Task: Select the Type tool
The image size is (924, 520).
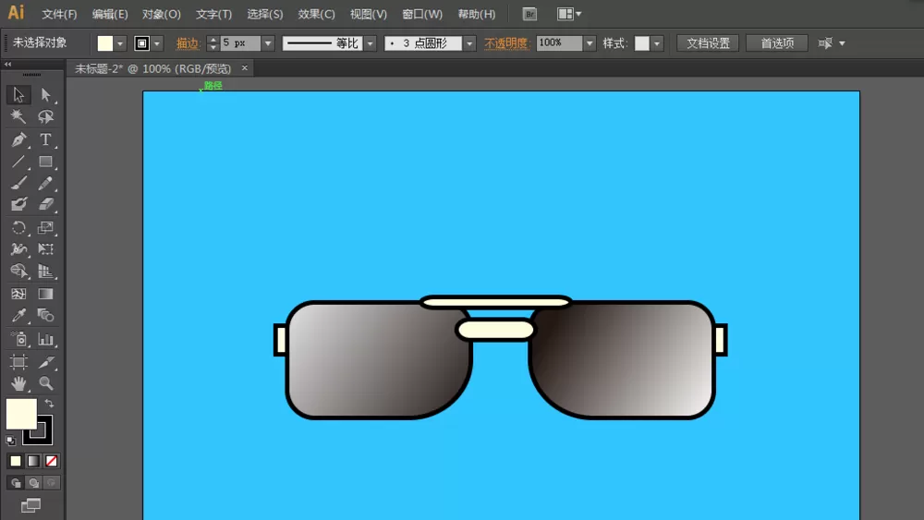Action: click(45, 139)
